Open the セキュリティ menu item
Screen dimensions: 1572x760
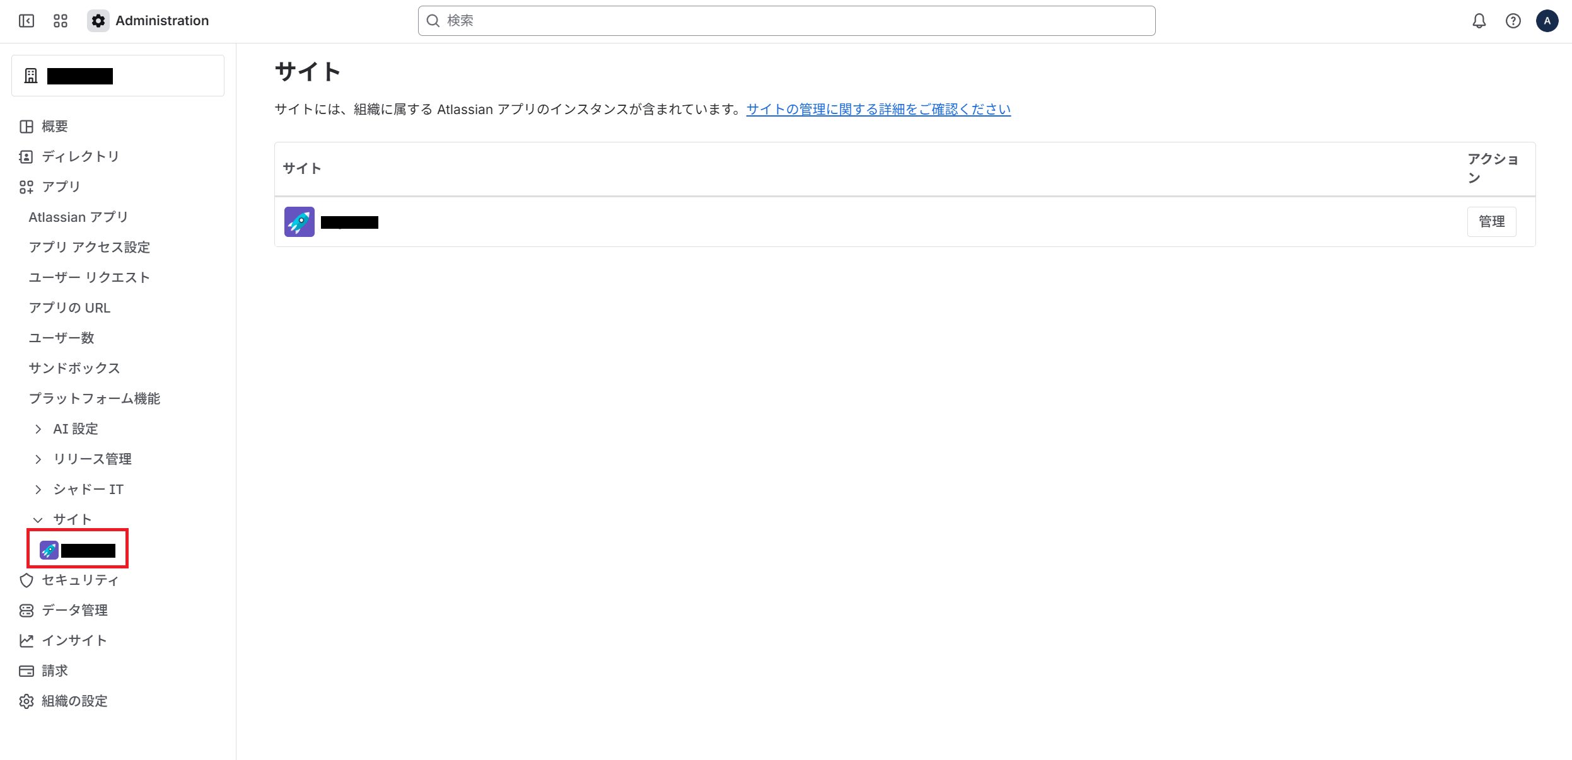pos(79,580)
